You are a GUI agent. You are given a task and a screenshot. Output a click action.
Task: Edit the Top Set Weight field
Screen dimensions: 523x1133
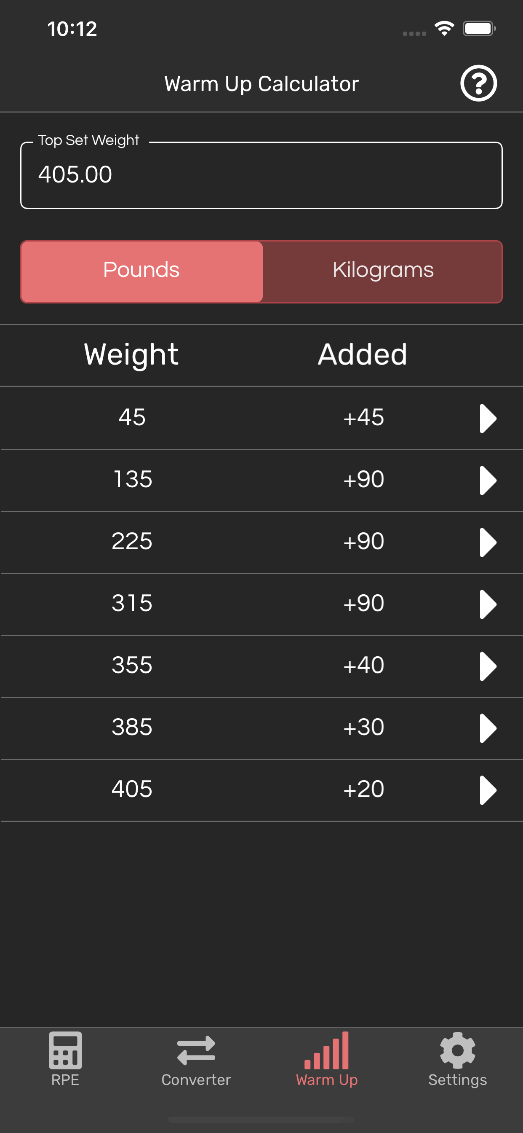(x=261, y=175)
